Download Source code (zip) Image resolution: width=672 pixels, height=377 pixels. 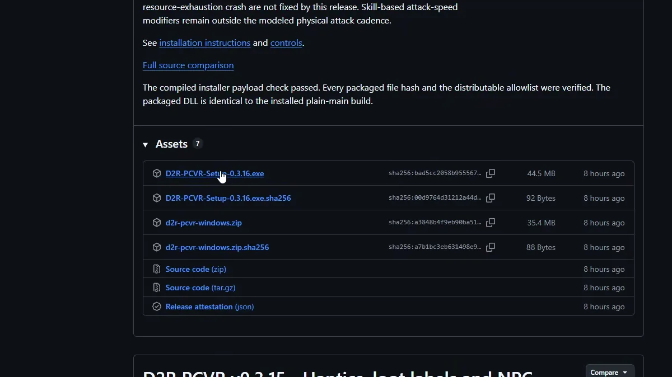(196, 269)
